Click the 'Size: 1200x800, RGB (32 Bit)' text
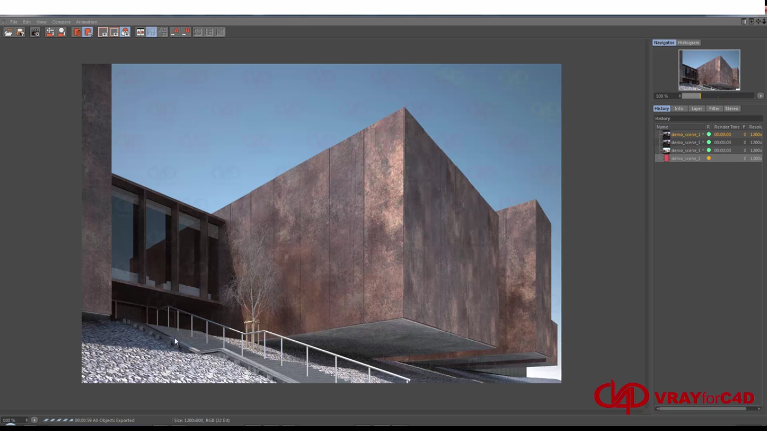This screenshot has width=767, height=431. click(202, 420)
